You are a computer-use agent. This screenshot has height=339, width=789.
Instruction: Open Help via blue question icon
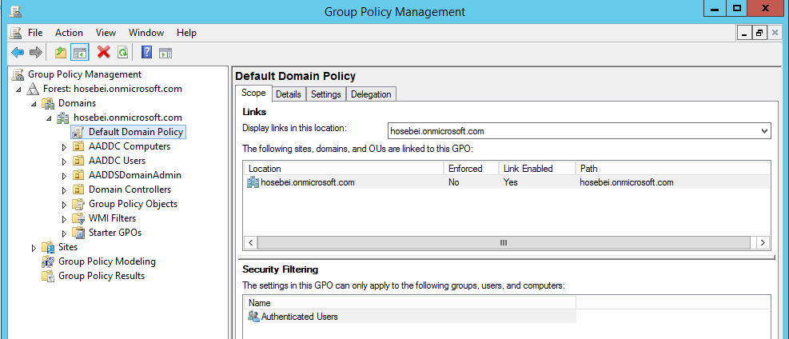coord(147,52)
